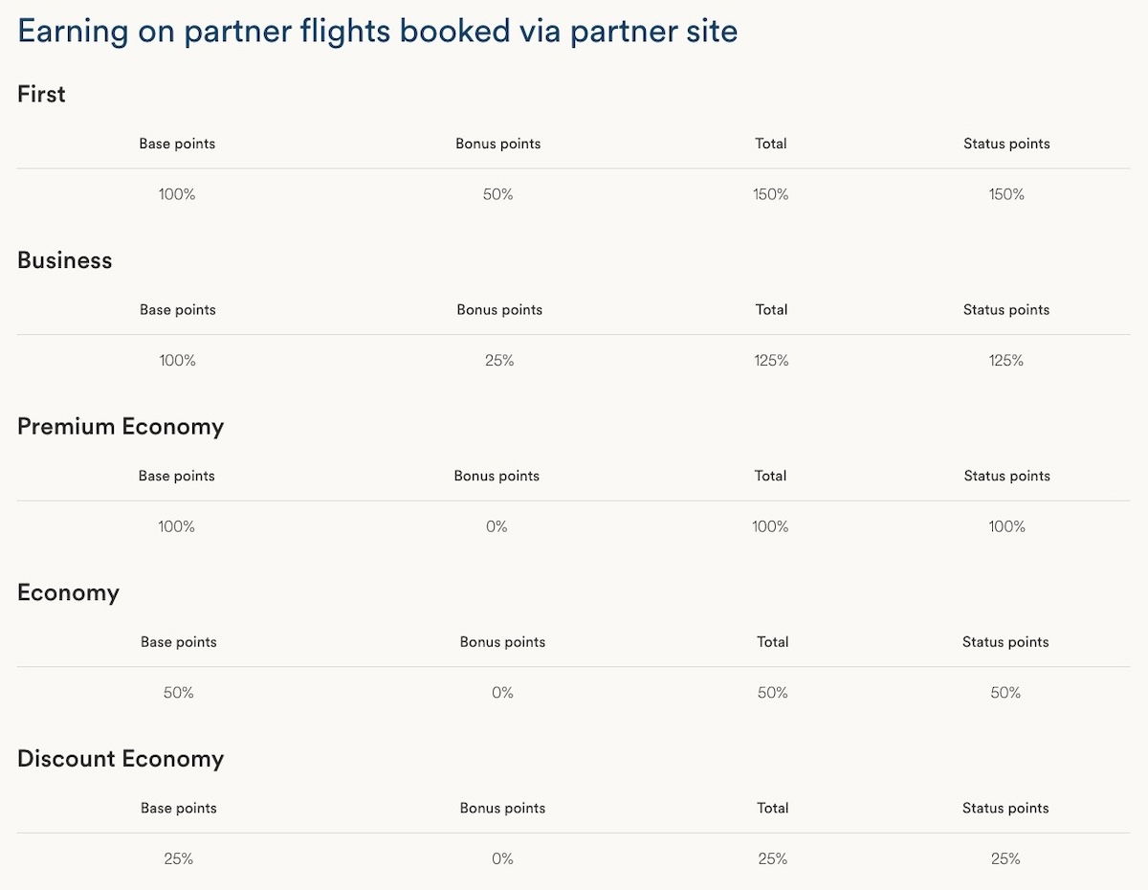Click the First section heading
Viewport: 1148px width, 890px height.
click(x=41, y=94)
